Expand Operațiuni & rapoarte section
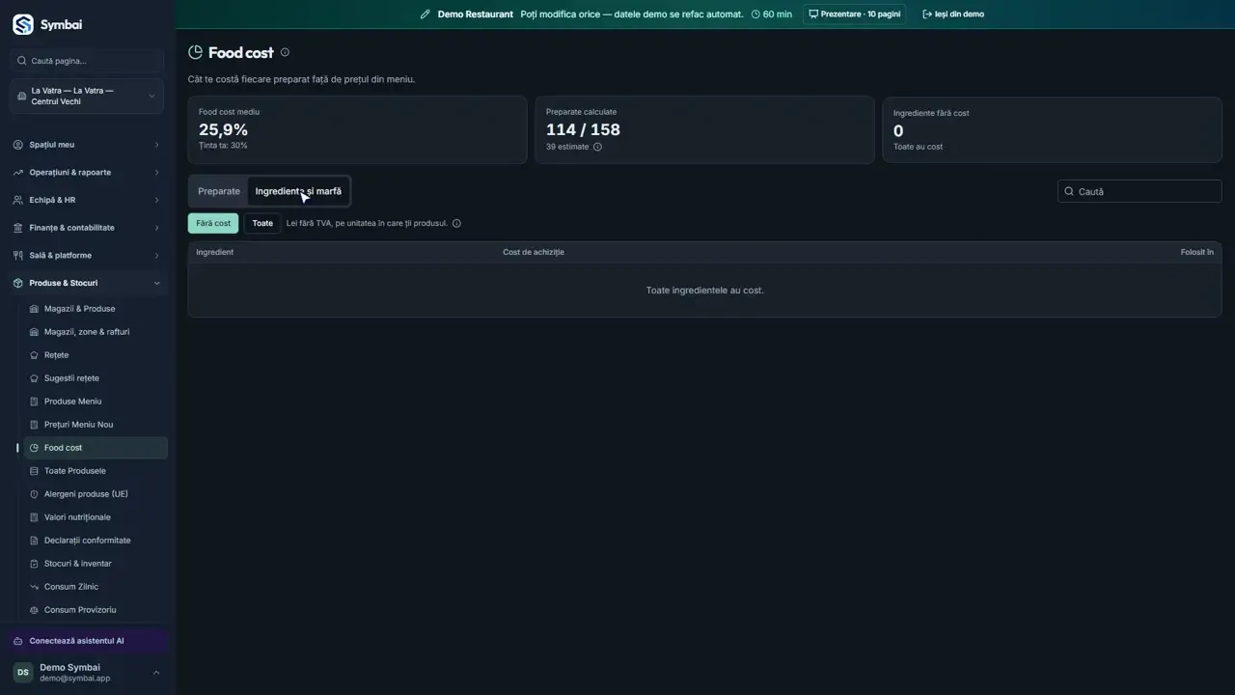 (87, 173)
